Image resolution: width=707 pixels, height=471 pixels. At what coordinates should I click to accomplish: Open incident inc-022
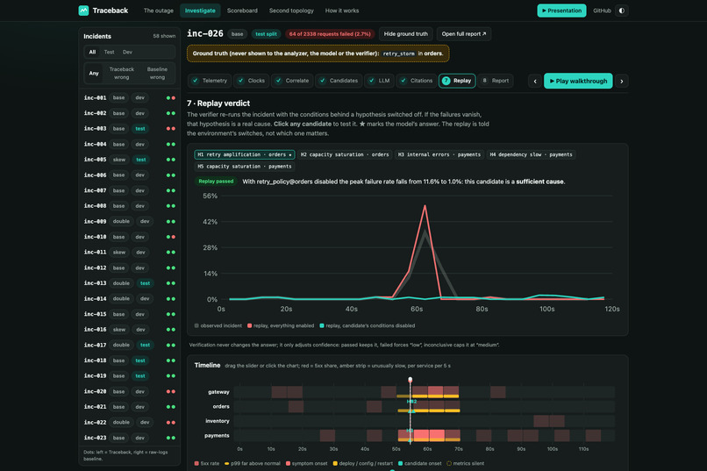click(129, 423)
